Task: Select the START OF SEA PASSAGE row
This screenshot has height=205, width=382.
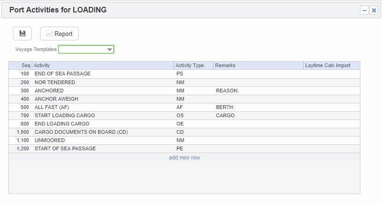Action: pyautogui.click(x=65, y=148)
